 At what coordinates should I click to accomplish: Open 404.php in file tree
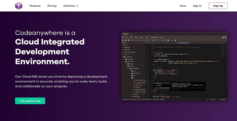coord(136,94)
